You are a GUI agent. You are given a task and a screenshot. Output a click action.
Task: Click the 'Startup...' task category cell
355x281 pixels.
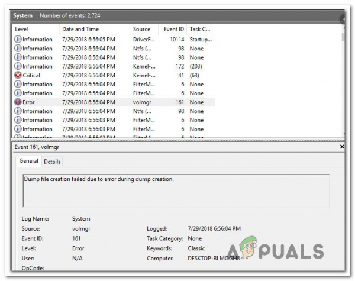click(x=201, y=40)
